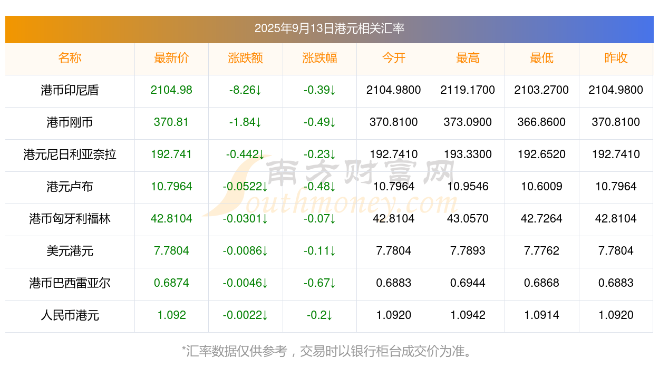Screen dimensions: 659x368
Task: Click the change percent -0.07↓
Action: (x=319, y=219)
